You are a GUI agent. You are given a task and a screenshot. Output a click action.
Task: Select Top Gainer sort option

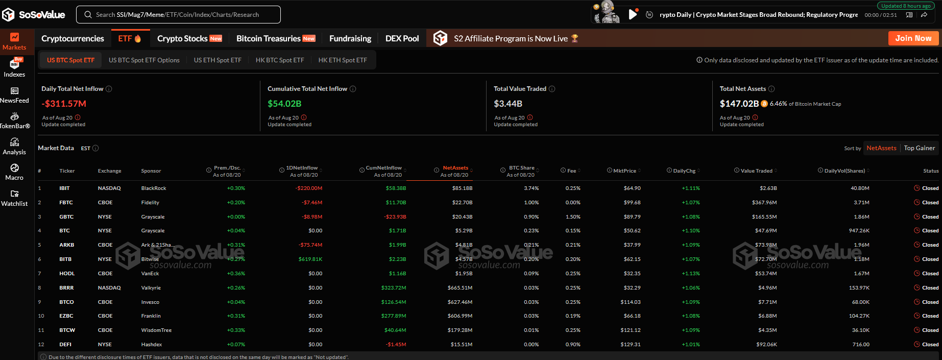point(920,148)
